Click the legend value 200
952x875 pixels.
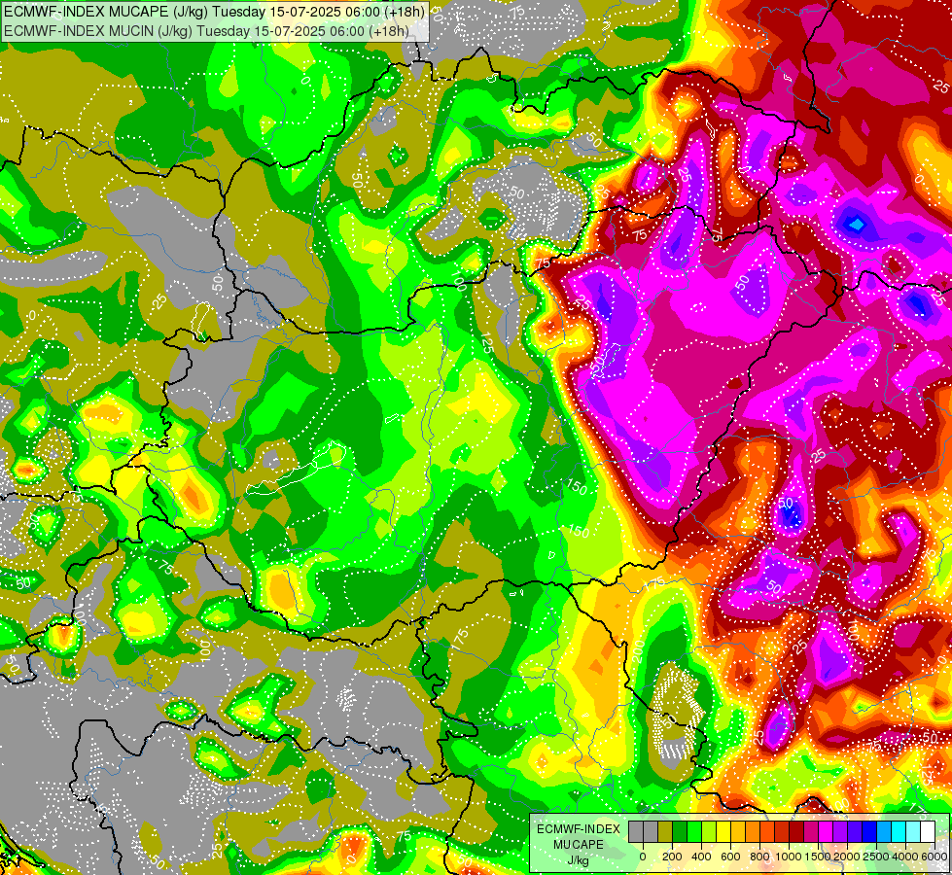pyautogui.click(x=672, y=857)
